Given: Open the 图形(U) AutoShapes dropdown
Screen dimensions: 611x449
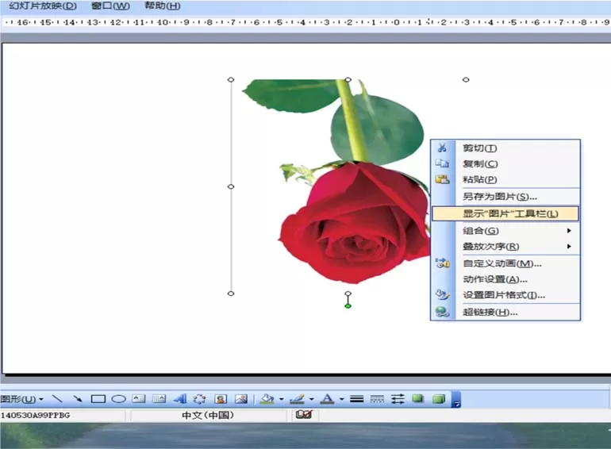Looking at the screenshot, I should click(22, 399).
